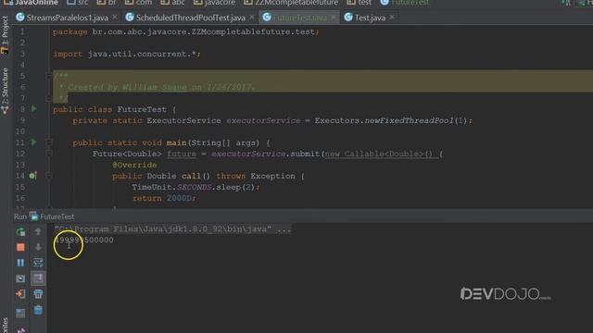Viewport: 593px width, 333px height.
Task: Click 'Double call()' method signature
Action: point(179,176)
